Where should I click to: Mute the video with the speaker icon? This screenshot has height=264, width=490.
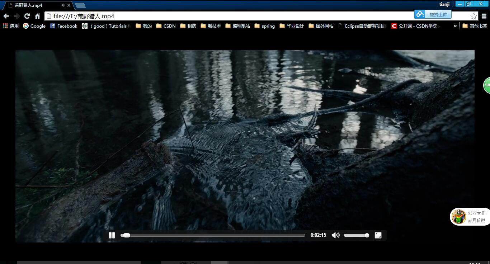coord(335,235)
